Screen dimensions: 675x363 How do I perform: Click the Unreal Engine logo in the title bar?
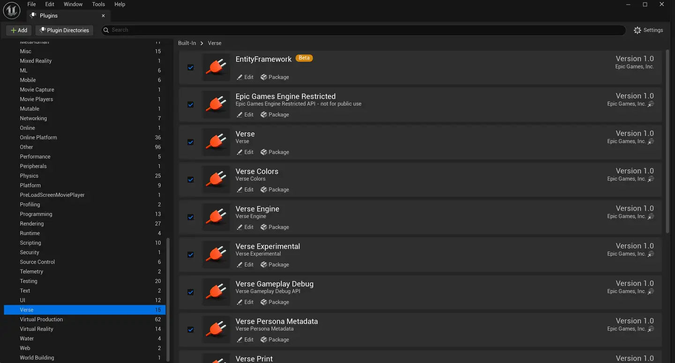12,11
